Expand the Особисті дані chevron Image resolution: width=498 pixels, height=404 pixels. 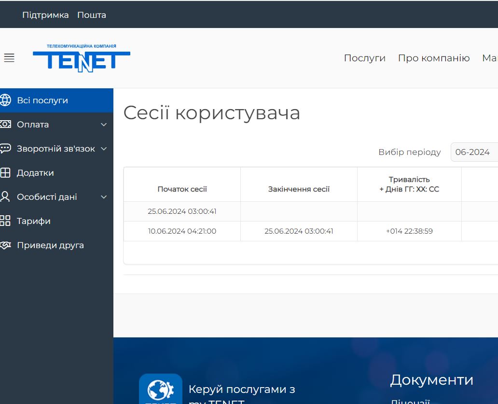tap(104, 197)
